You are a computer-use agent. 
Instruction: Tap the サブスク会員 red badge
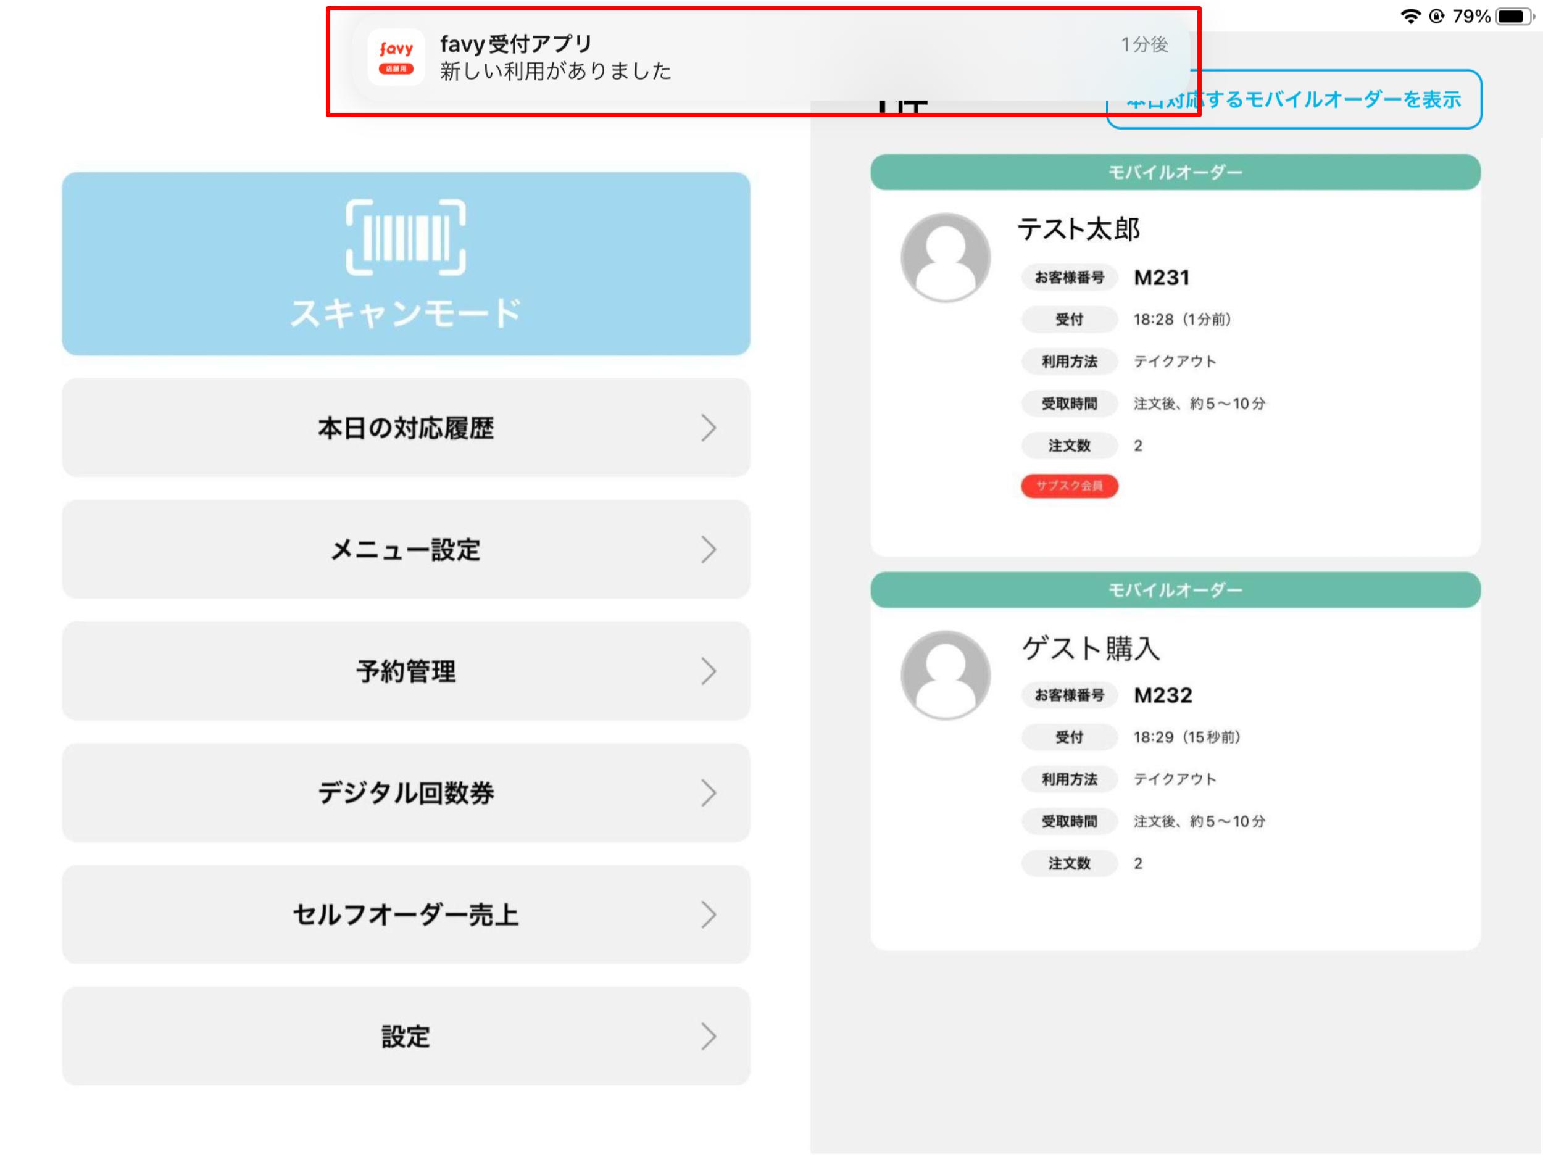(x=1068, y=486)
